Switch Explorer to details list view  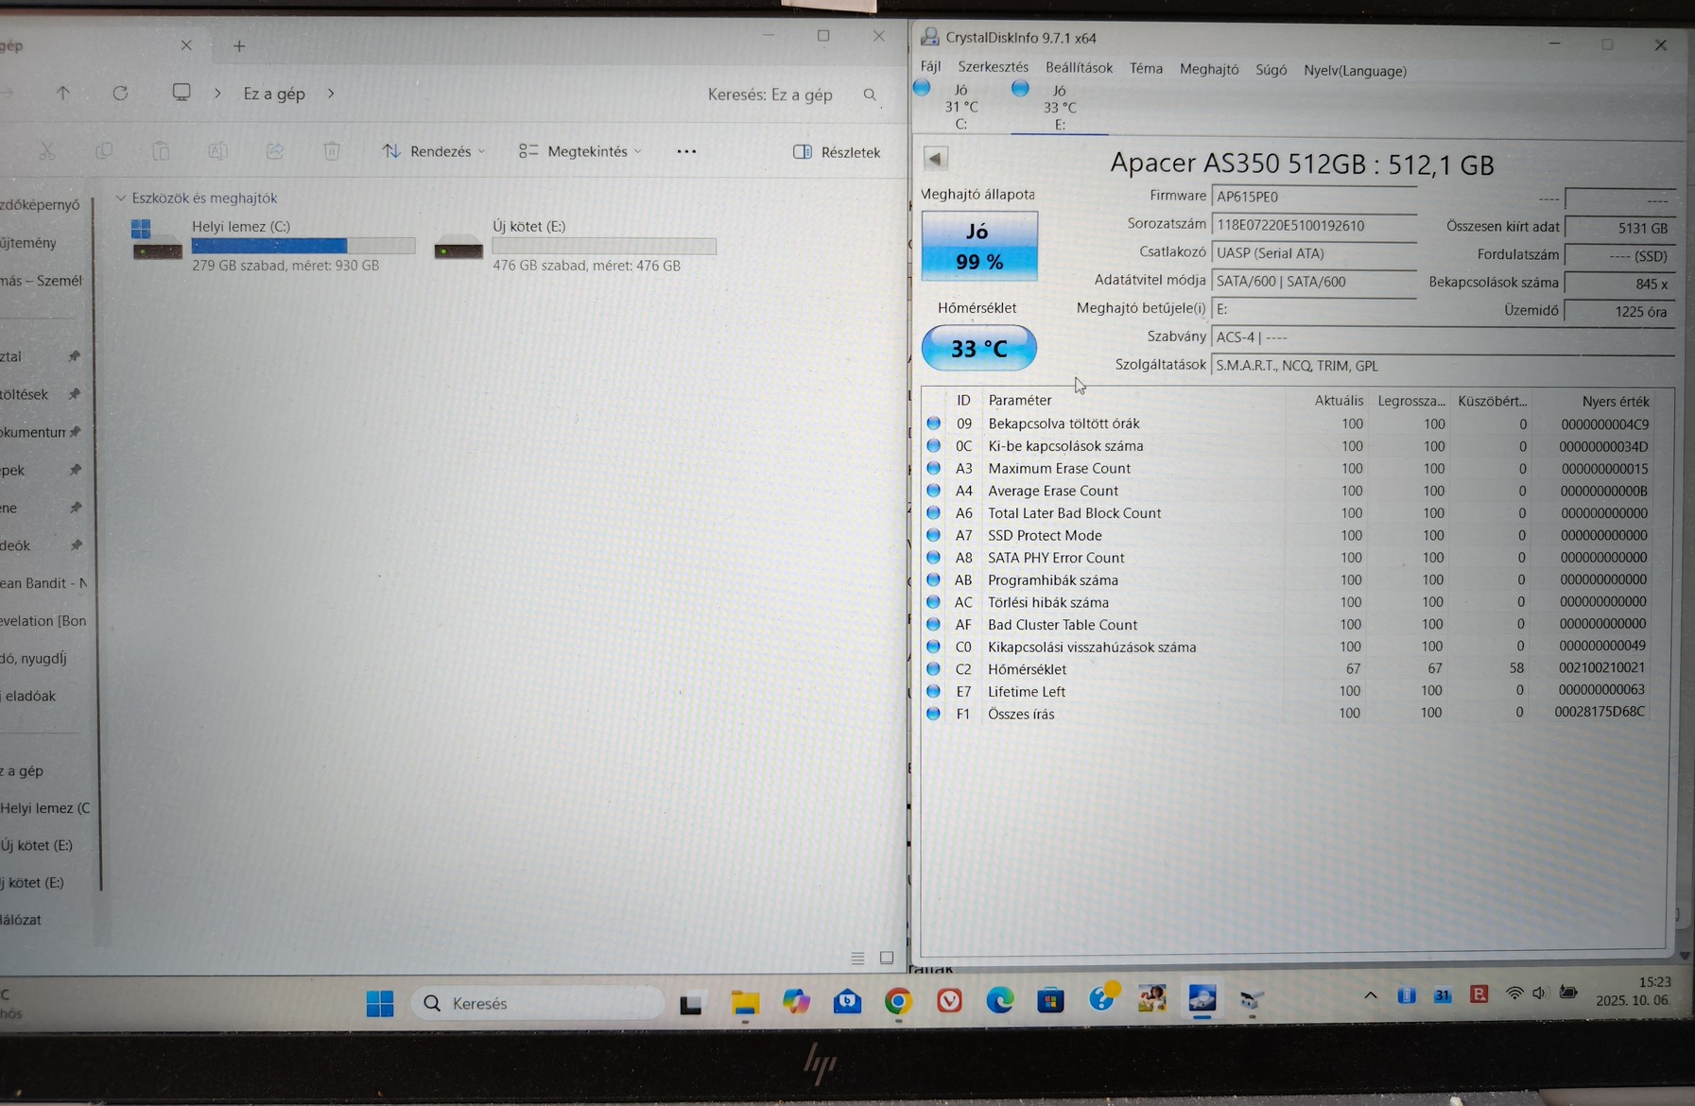[x=857, y=959]
